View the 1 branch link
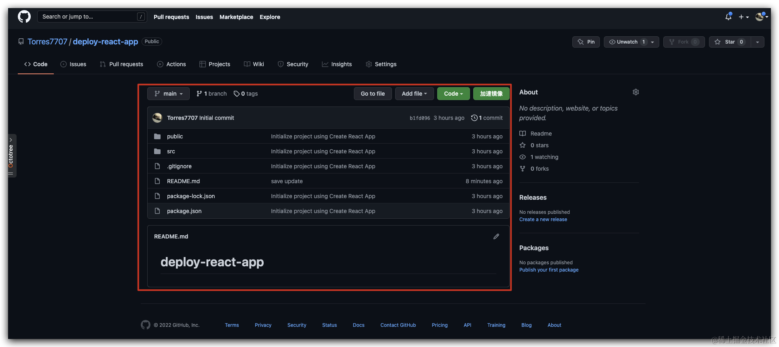 212,94
